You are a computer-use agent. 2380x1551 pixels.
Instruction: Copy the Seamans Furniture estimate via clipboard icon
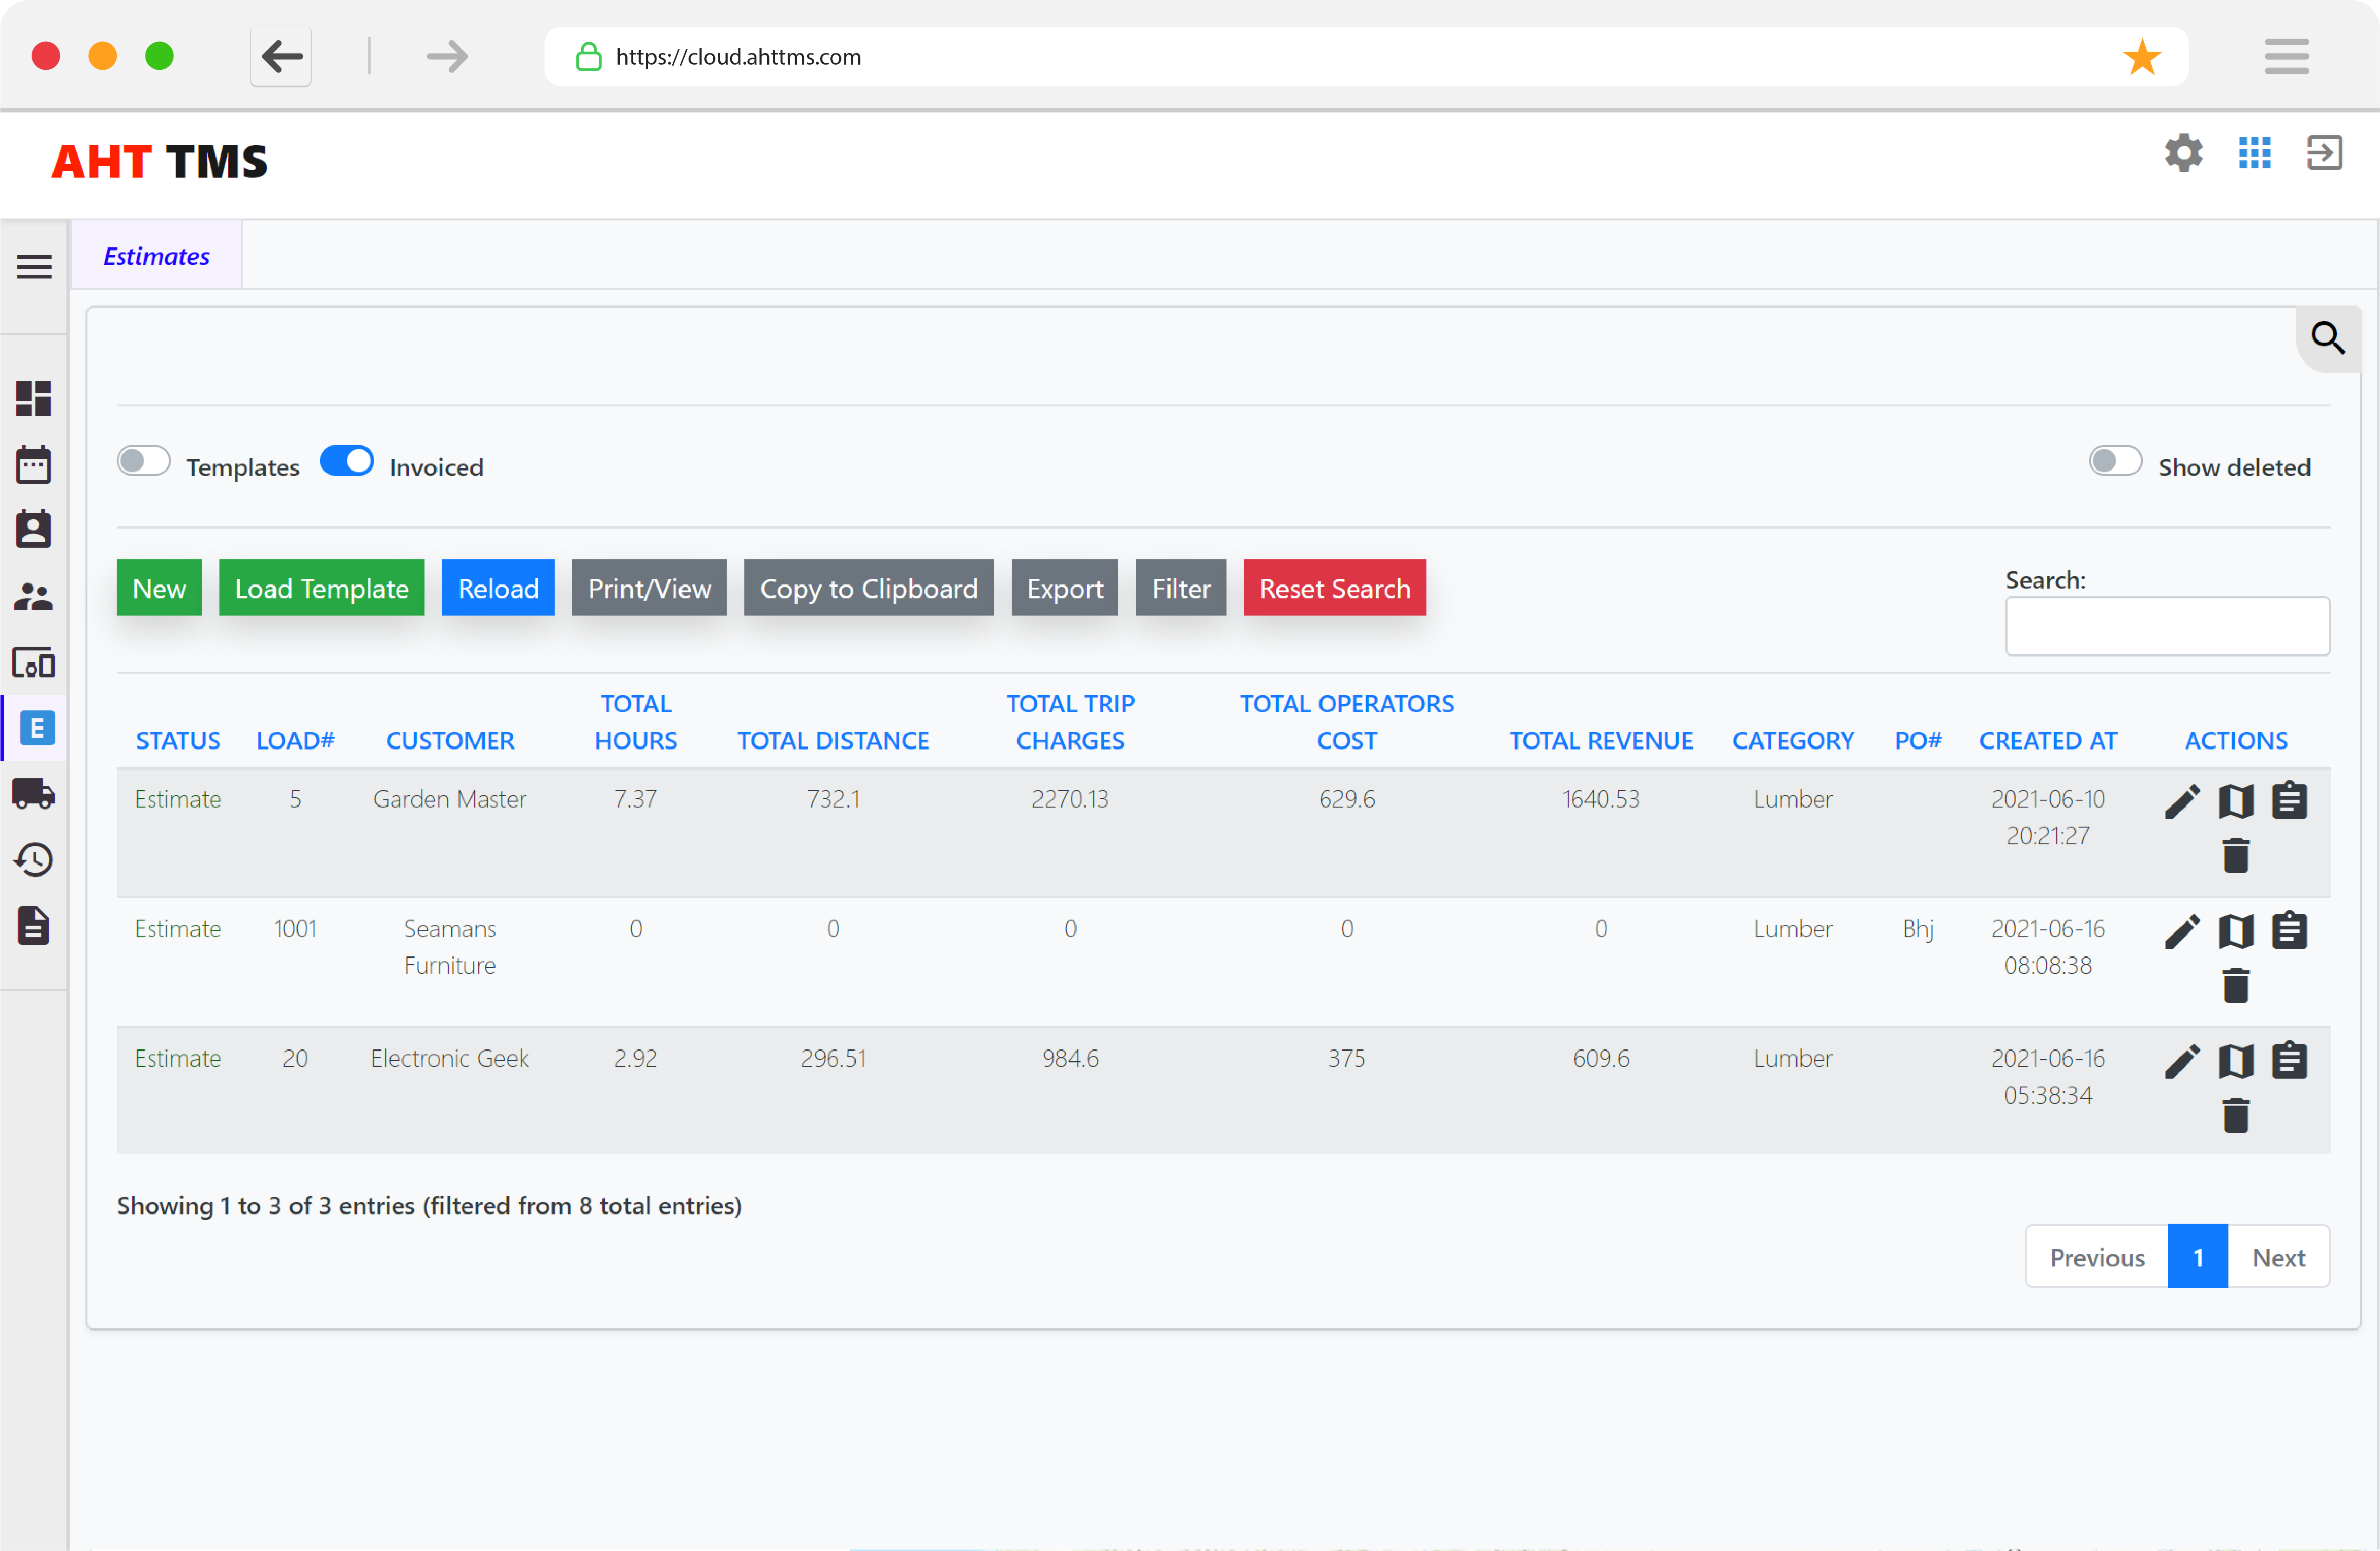2290,929
